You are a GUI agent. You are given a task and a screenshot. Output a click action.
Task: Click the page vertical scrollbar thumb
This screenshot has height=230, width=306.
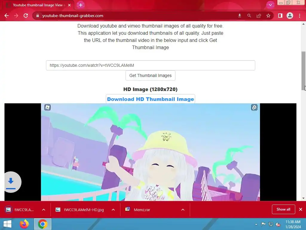(304, 71)
